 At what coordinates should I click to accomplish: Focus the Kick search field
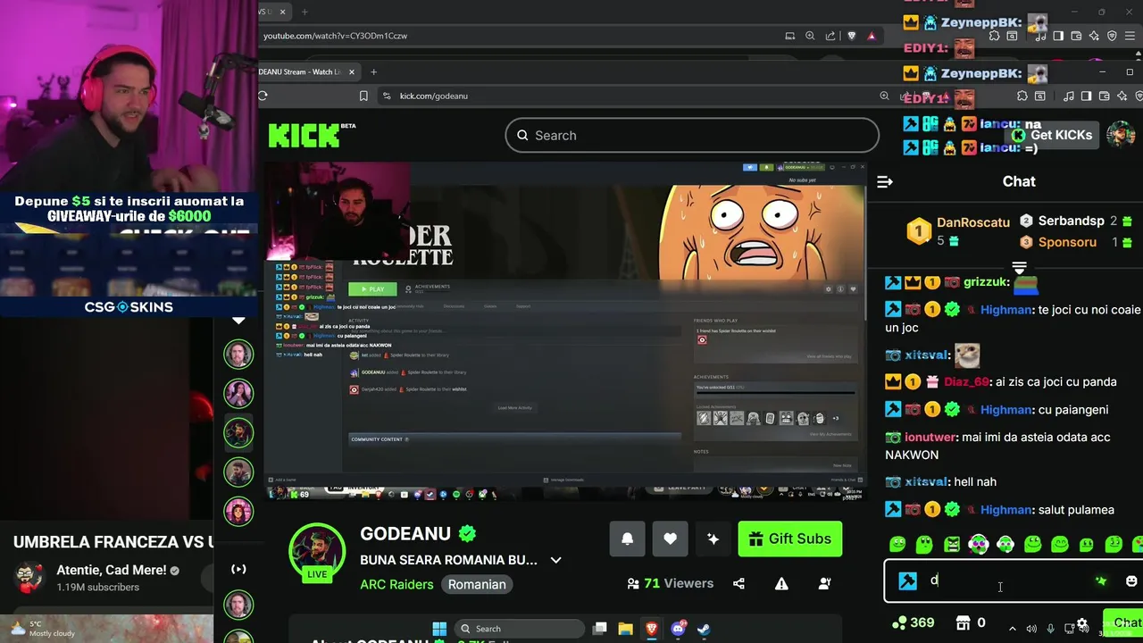click(692, 136)
